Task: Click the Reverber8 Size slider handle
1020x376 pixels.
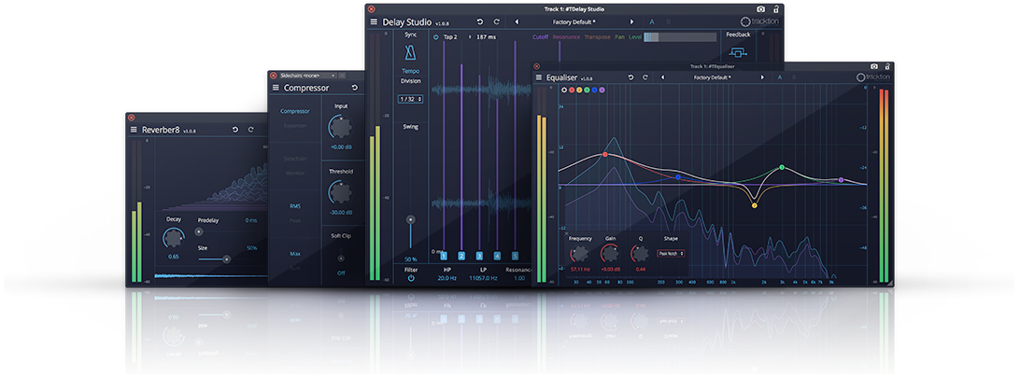Action: pos(226,259)
